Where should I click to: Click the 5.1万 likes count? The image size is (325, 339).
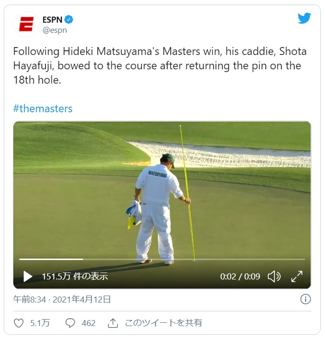click(40, 323)
